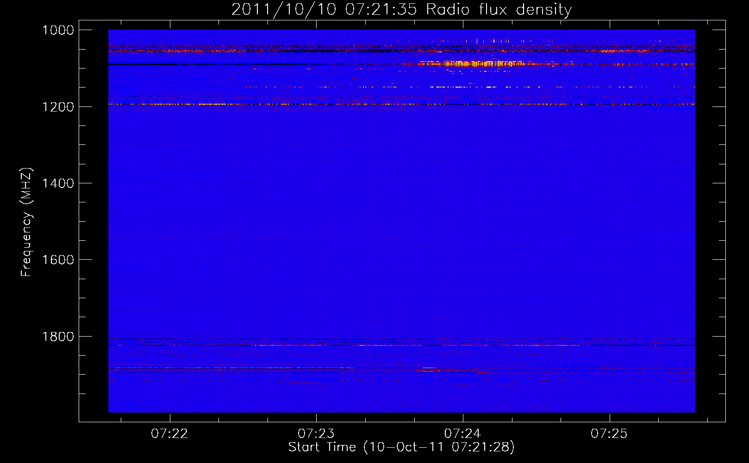This screenshot has width=749, height=463.
Task: Click the plot title "2011/10/10 07:21:35 Radio flux density"
Action: point(401,9)
